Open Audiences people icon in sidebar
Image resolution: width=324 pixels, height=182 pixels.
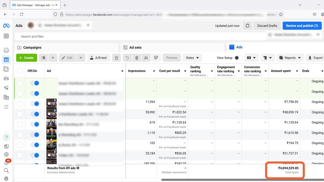[x=6, y=78]
